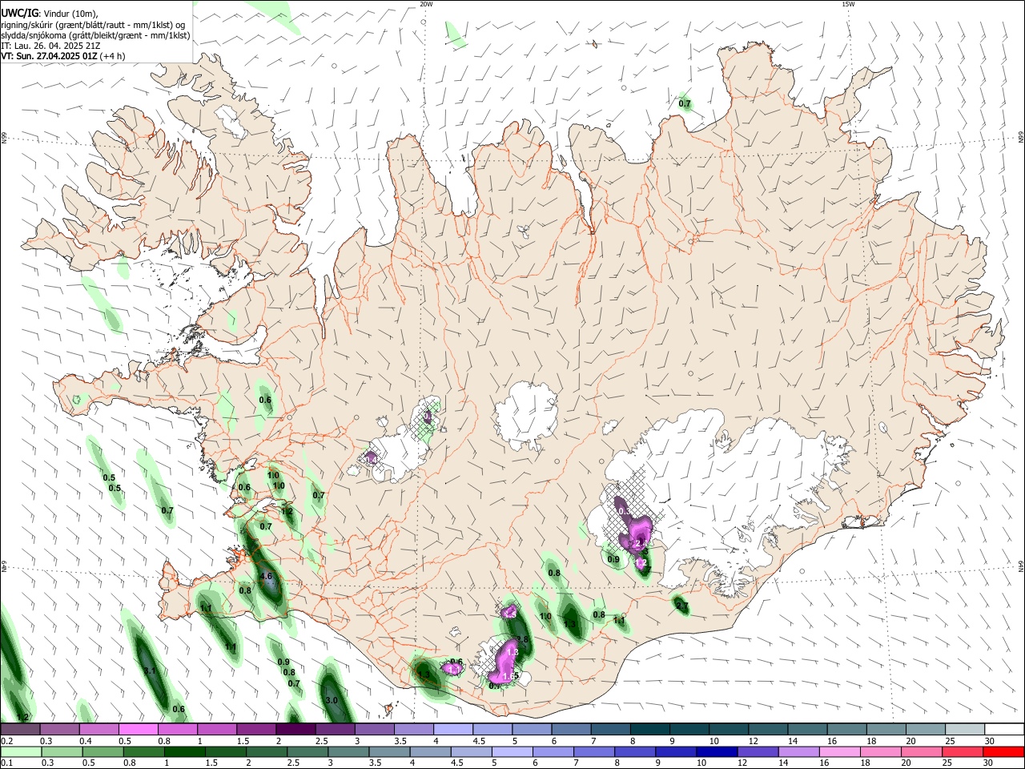Click the "1.65" value on the pink snow patch
This screenshot has width=1025, height=769.
511,677
